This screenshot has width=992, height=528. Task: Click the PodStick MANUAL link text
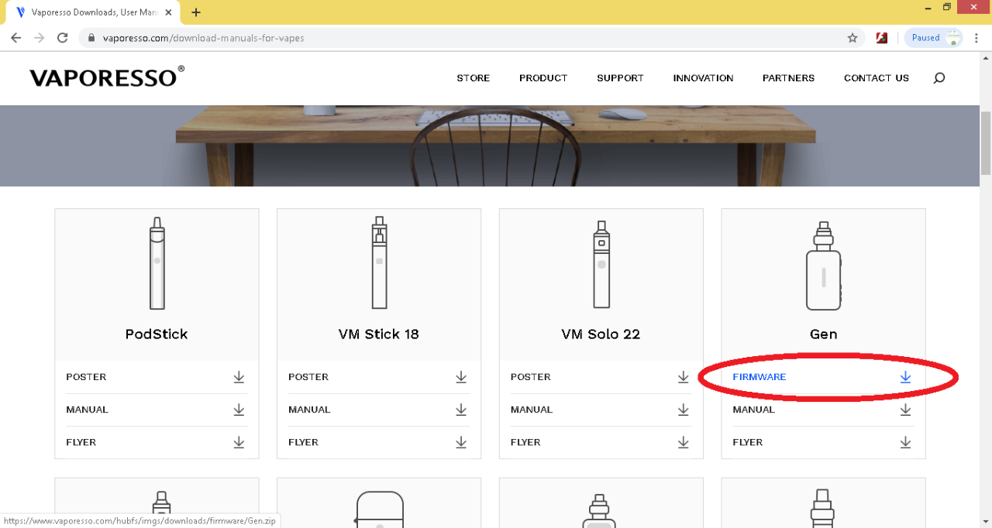point(88,410)
